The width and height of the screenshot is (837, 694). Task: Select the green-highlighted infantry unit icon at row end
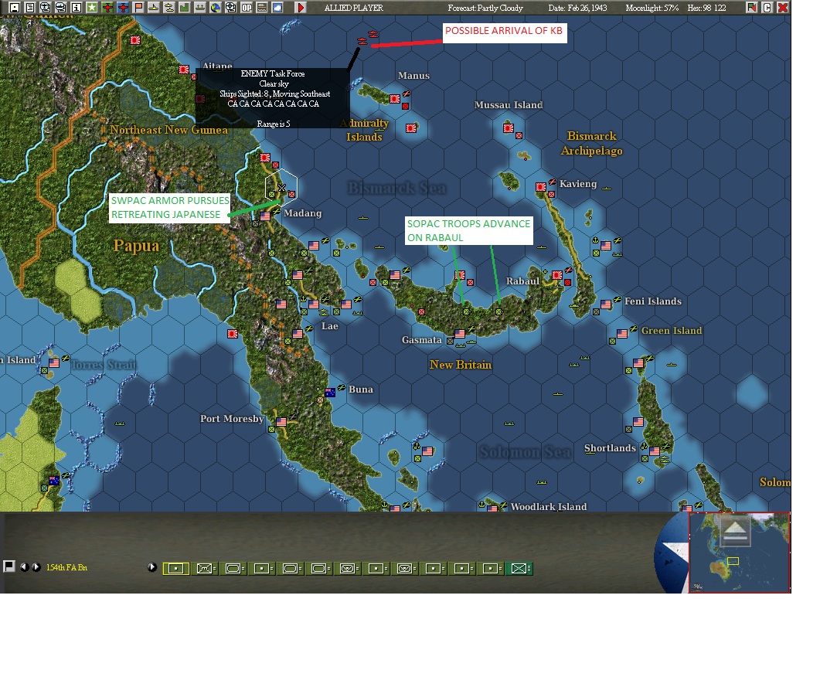[x=519, y=569]
